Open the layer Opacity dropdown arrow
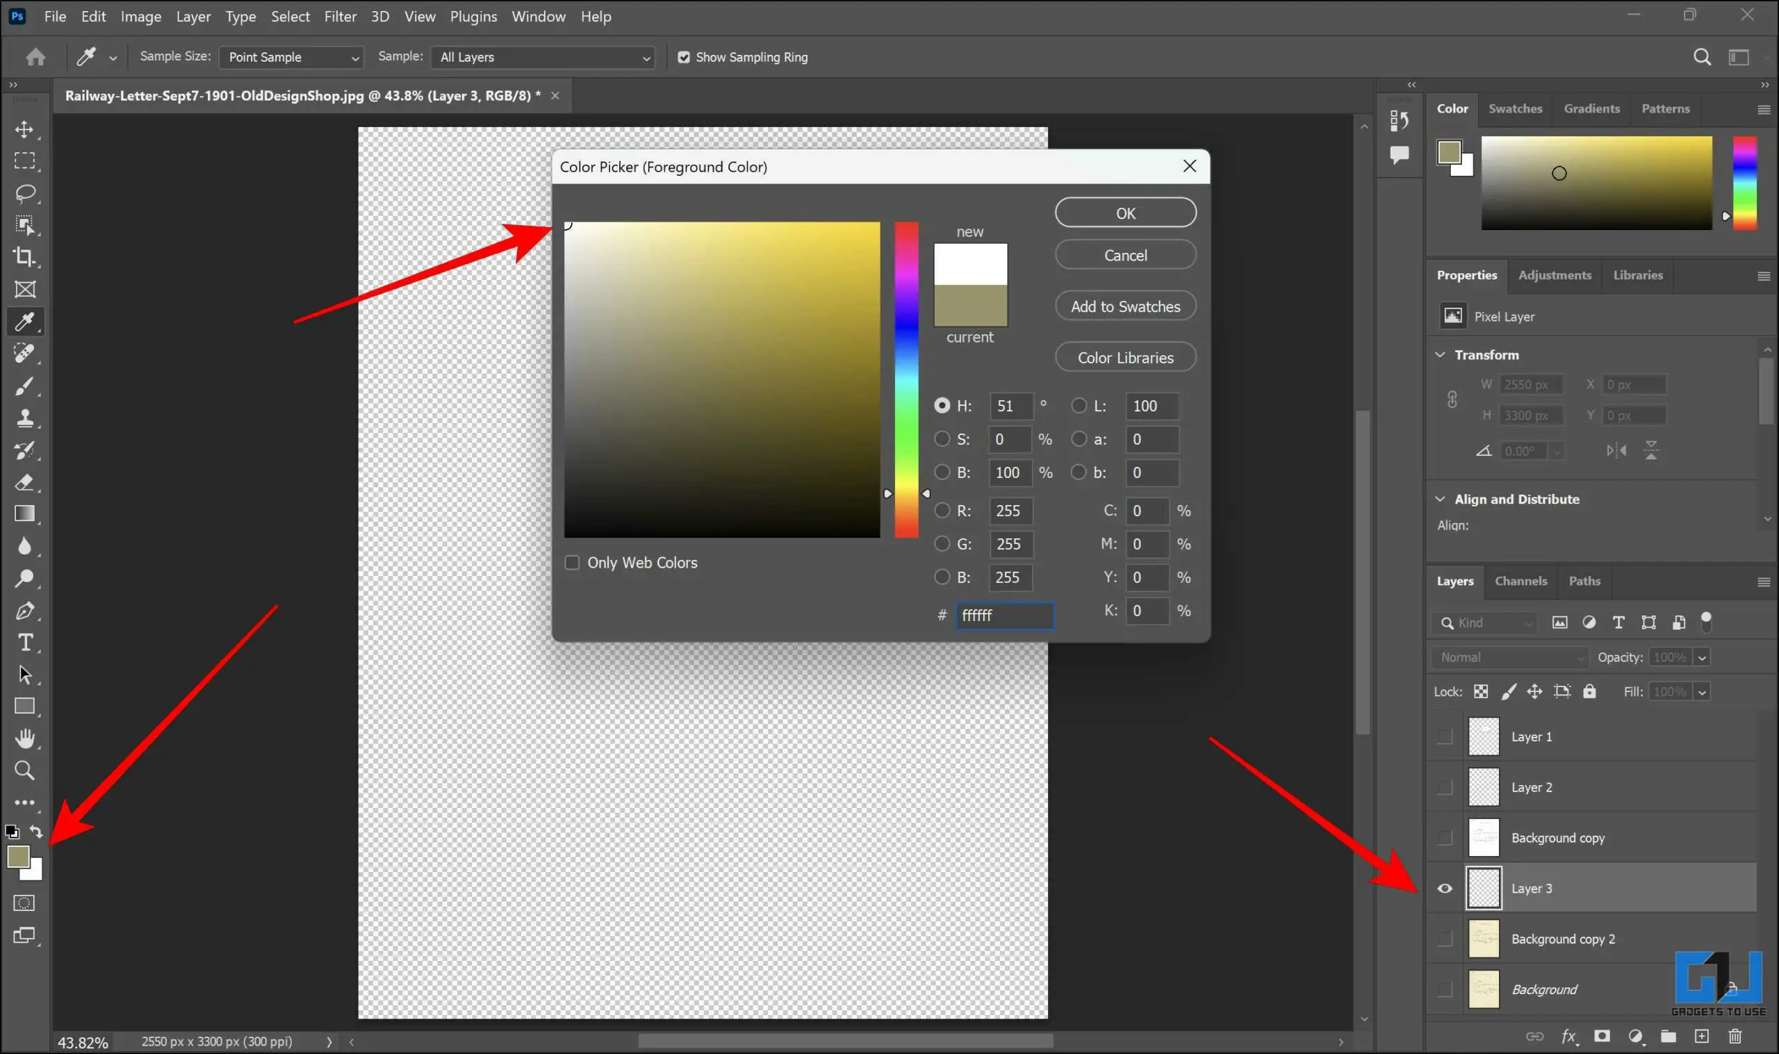 point(1702,658)
